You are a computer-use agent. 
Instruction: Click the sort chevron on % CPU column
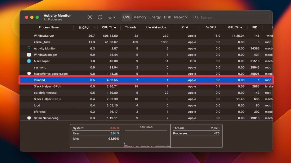(94, 27)
